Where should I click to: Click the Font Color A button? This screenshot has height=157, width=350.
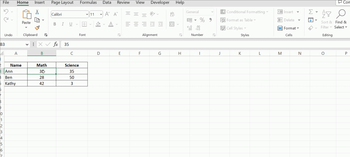point(111,24)
